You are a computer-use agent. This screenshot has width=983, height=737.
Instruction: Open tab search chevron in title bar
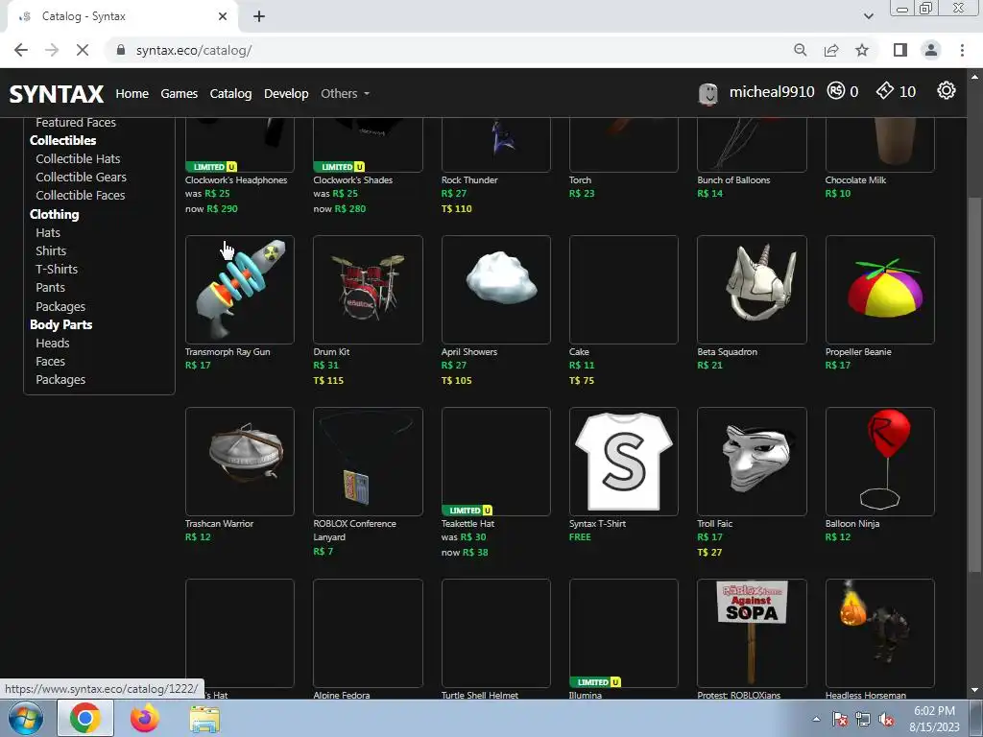point(869,16)
